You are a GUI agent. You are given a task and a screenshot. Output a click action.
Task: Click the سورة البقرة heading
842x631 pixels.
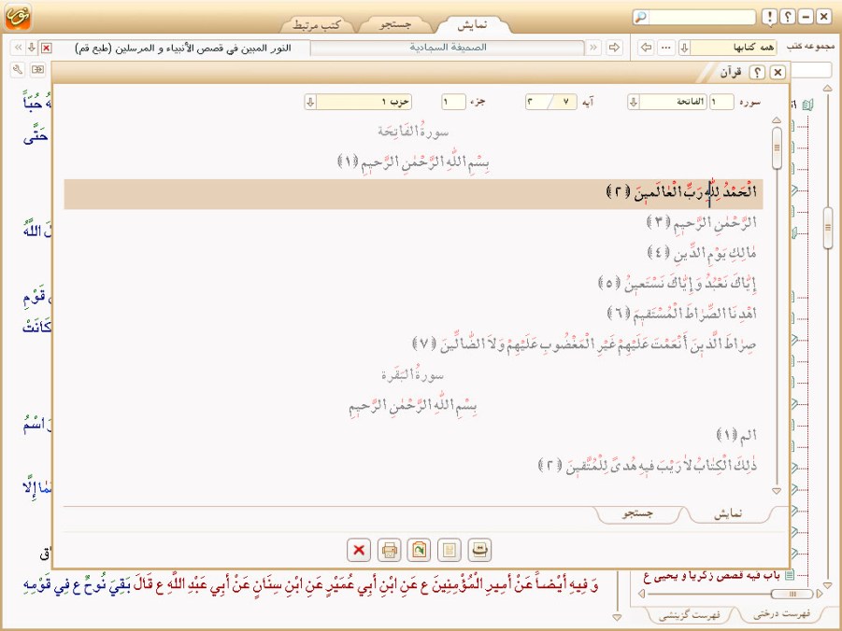tap(413, 374)
